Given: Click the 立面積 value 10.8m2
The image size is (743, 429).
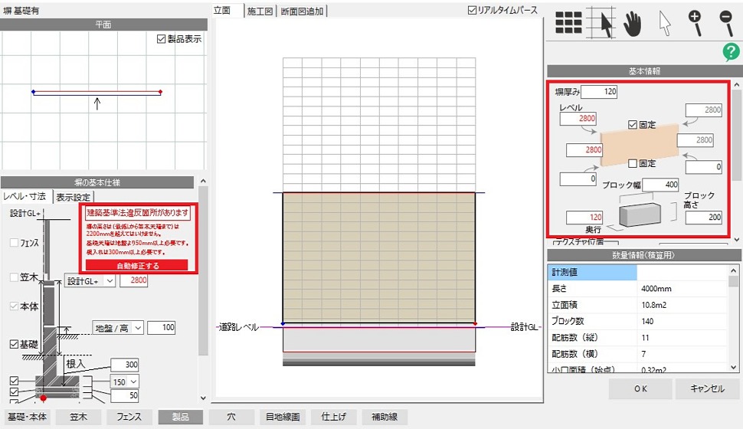Looking at the screenshot, I should point(654,305).
